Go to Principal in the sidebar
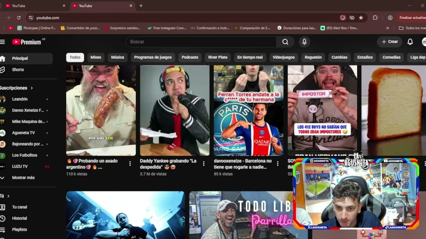The height and width of the screenshot is (239, 426). [26, 58]
